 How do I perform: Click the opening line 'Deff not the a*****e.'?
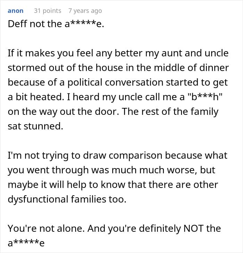56,25
